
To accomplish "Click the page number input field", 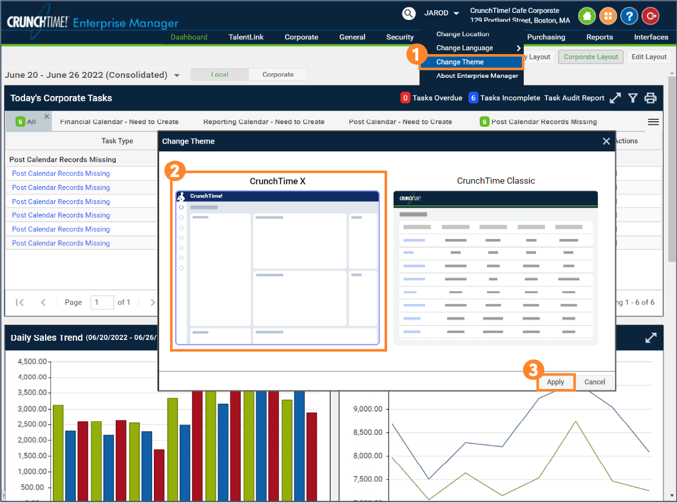I will point(101,302).
